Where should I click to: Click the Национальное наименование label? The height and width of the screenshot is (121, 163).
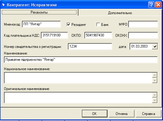[27, 69]
